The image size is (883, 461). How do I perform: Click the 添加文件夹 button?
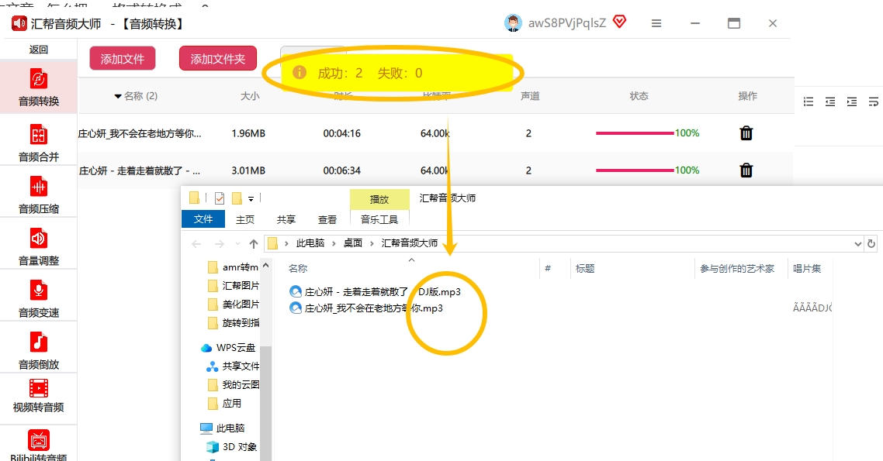(x=218, y=58)
